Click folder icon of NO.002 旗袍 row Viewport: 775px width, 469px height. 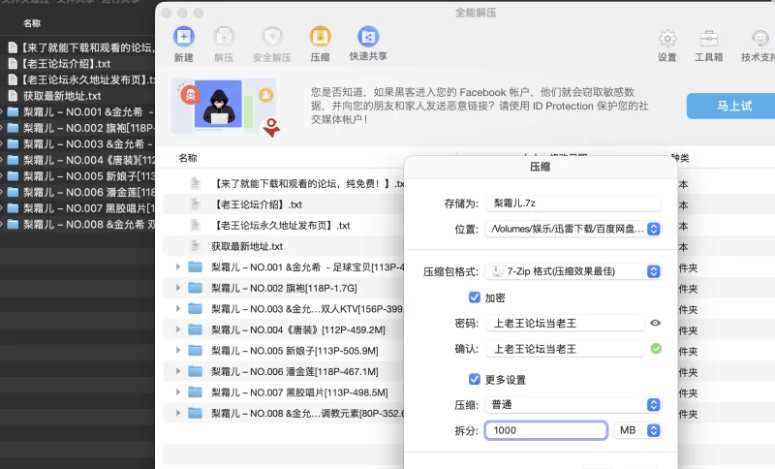click(196, 288)
